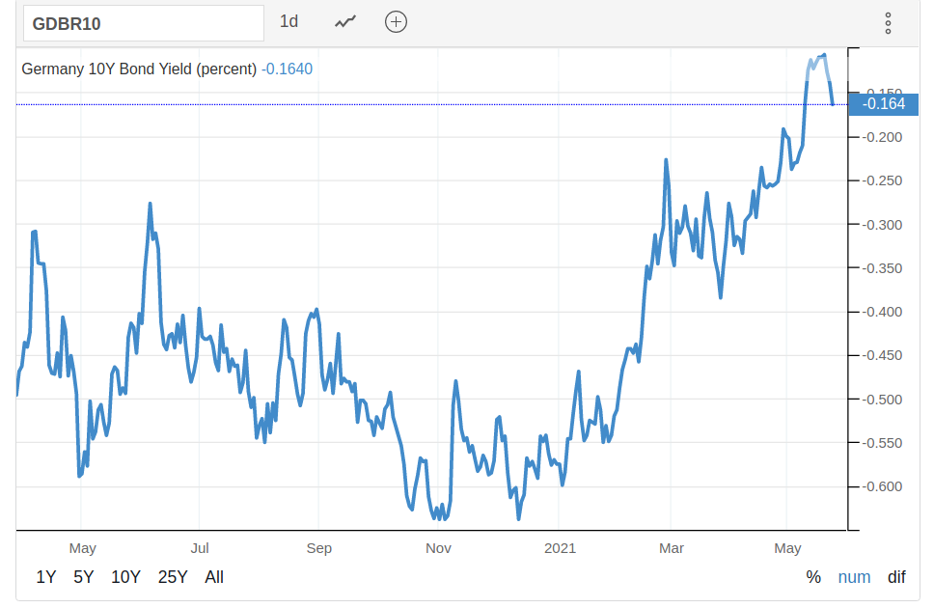Click the -0.500 axis label

point(882,400)
